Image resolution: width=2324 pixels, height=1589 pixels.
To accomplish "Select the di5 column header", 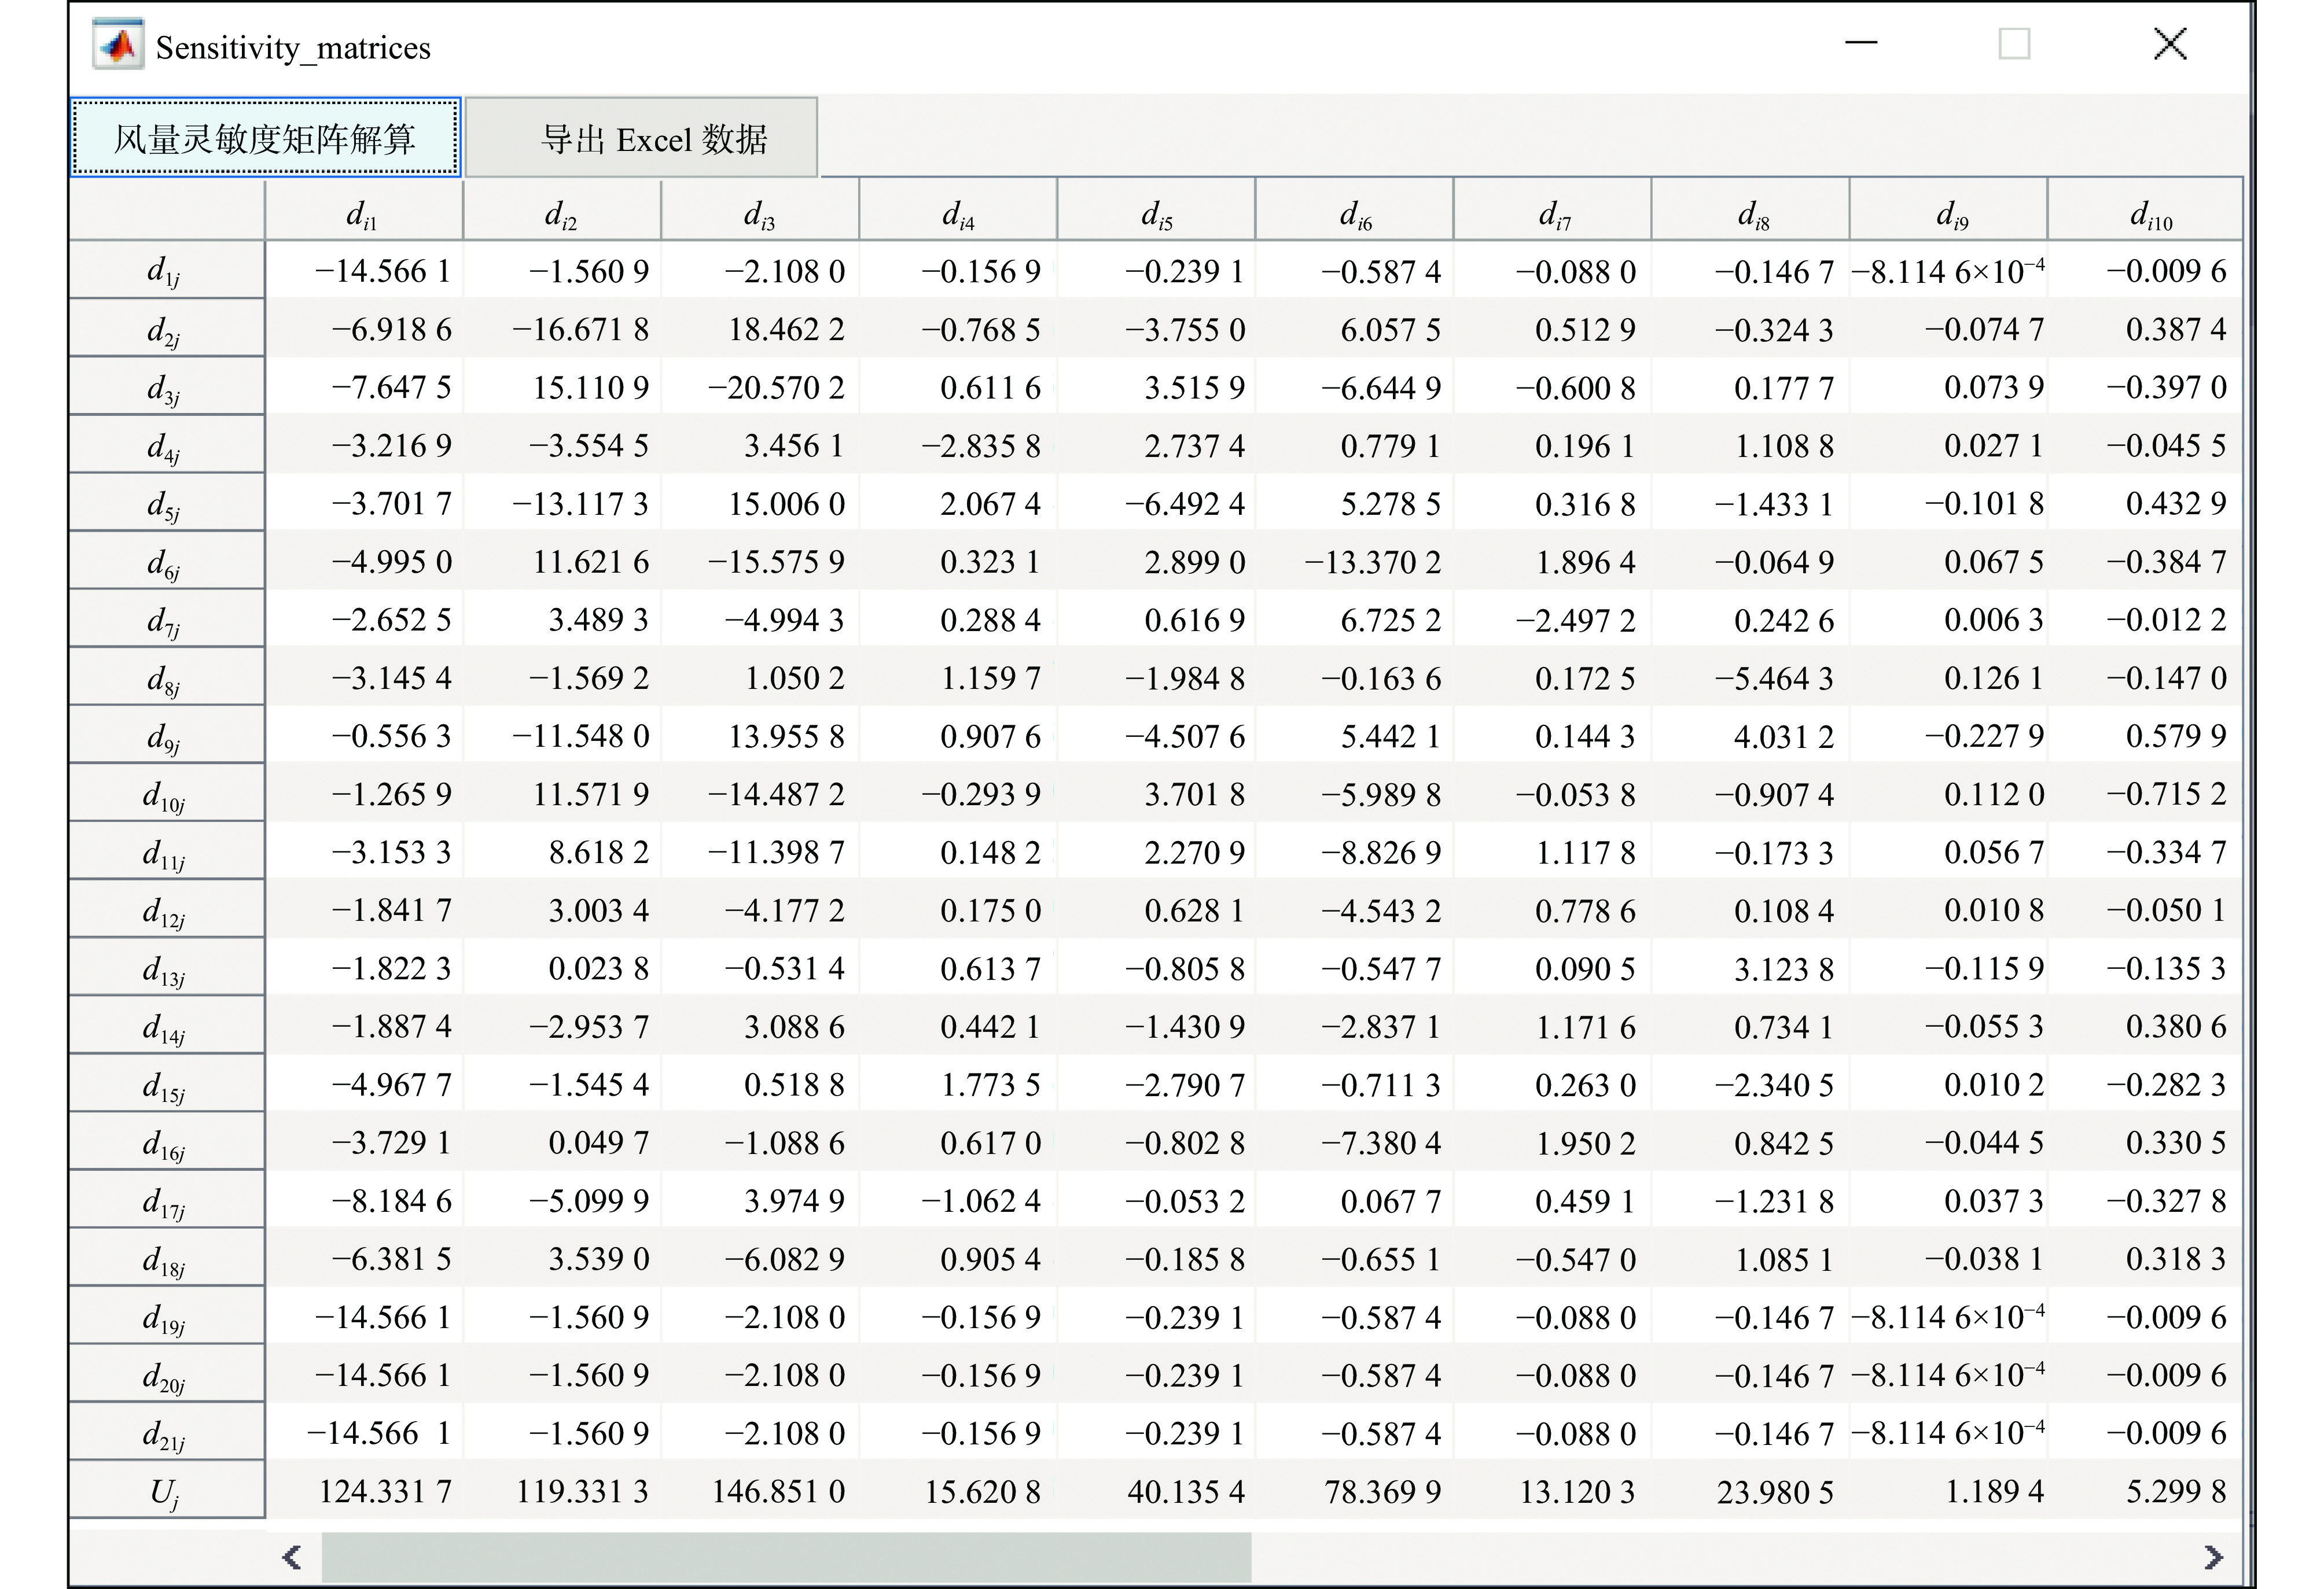I will [x=1156, y=212].
